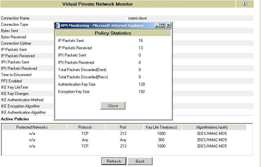Select the policy row with Any protocol
Image resolution: width=261 pixels, height=167 pixels.
click(x=85, y=140)
